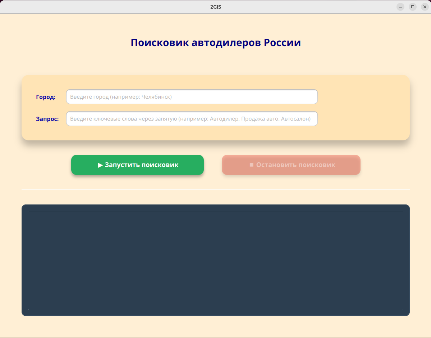The width and height of the screenshot is (431, 338).
Task: Maximize the 2GIS window
Action: pos(412,6)
